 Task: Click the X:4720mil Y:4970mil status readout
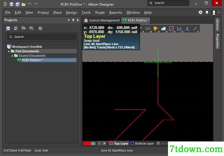[x=18, y=150]
